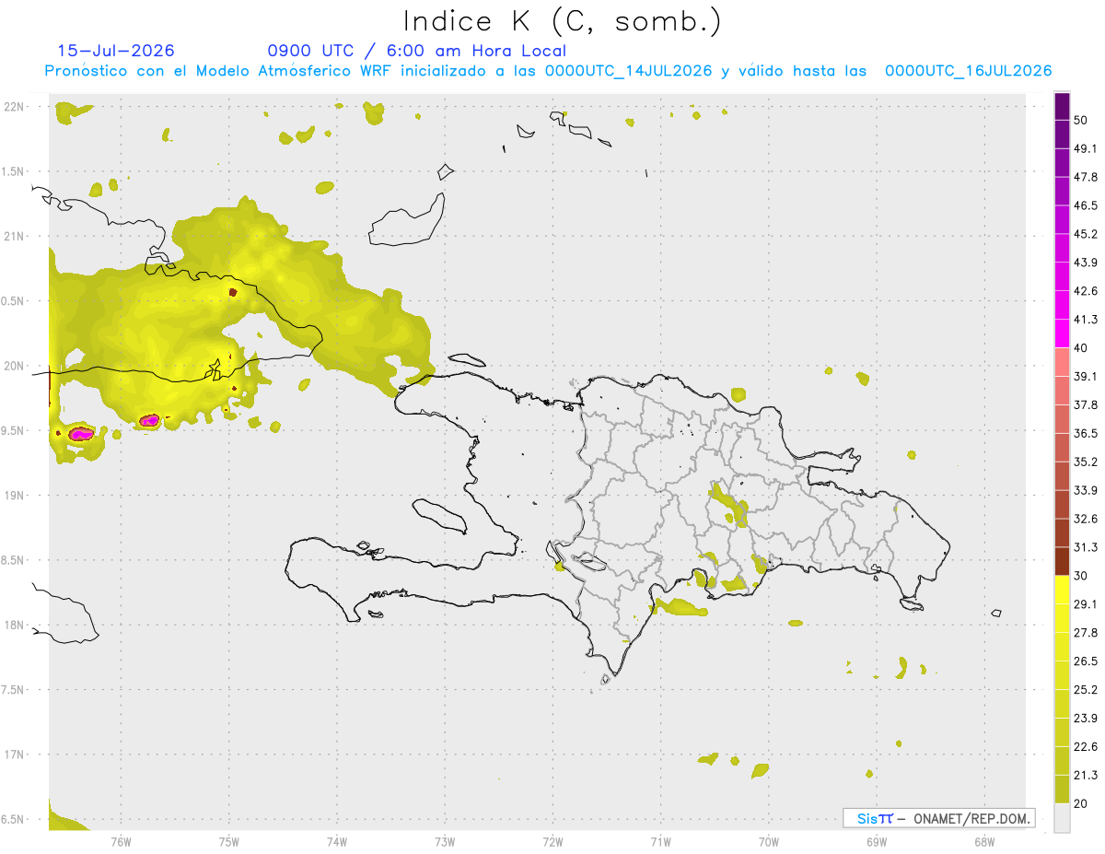The height and width of the screenshot is (854, 1105).
Task: Click the "76W" longitude label
Action: (121, 842)
